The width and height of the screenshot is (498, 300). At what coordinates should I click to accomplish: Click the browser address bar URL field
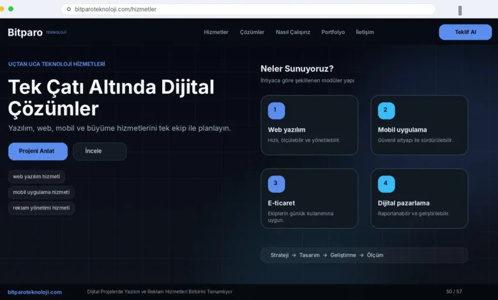pyautogui.click(x=248, y=9)
